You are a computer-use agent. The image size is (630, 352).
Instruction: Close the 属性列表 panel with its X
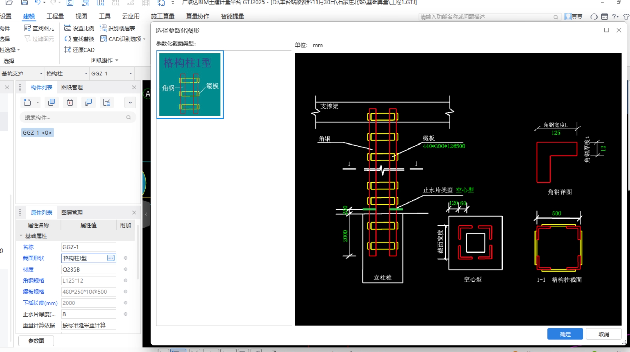[134, 212]
